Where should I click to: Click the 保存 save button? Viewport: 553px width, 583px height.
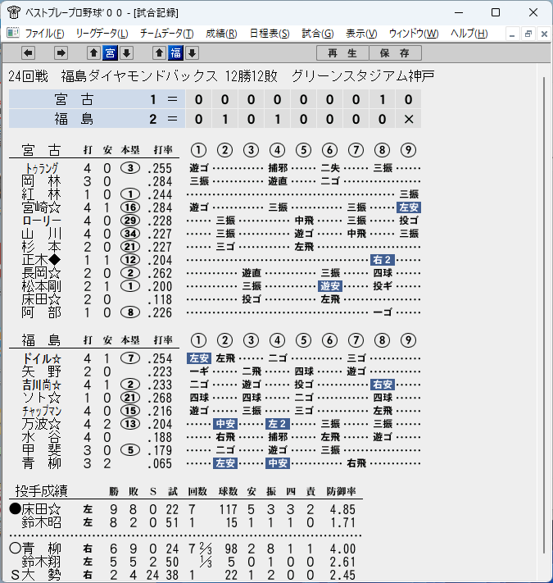tap(395, 53)
